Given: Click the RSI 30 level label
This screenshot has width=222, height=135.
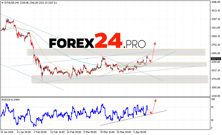Looking at the screenshot, I should (212, 120).
